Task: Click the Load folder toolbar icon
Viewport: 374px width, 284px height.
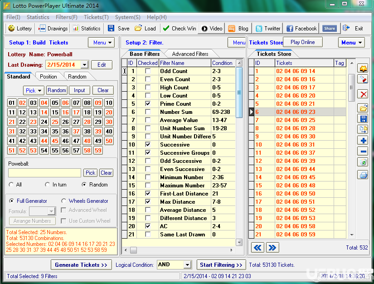Action: pyautogui.click(x=138, y=28)
